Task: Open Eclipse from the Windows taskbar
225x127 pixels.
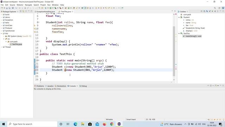Action: [x=119, y=124]
